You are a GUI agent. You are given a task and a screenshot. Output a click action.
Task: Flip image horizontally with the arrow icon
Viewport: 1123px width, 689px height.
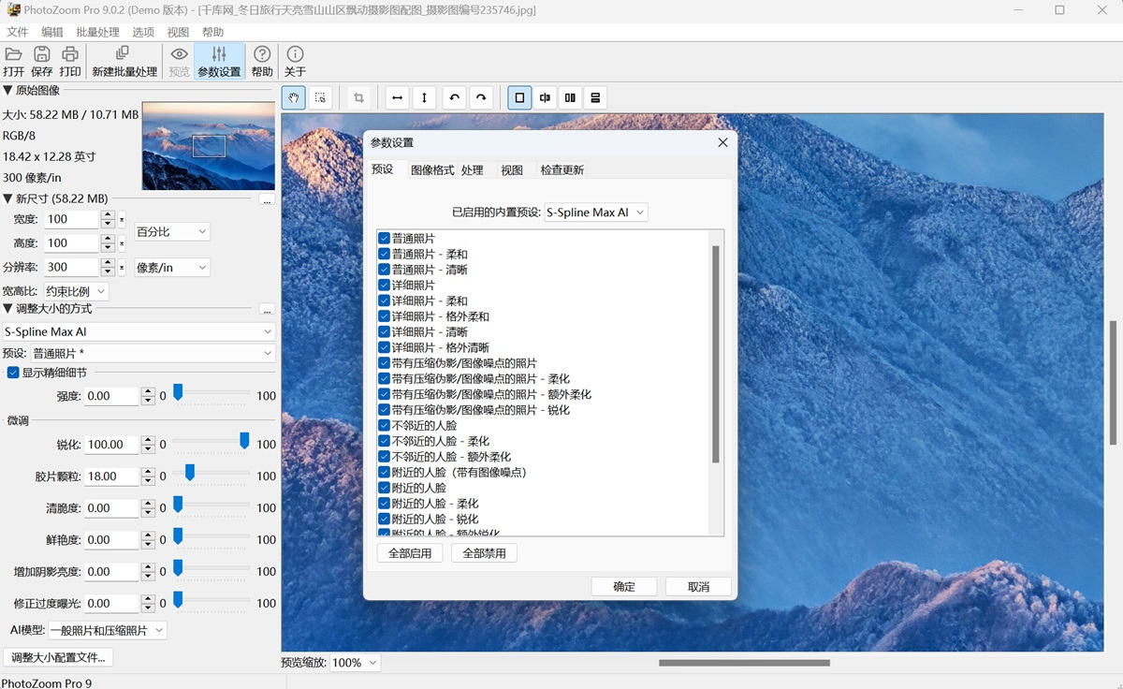398,97
